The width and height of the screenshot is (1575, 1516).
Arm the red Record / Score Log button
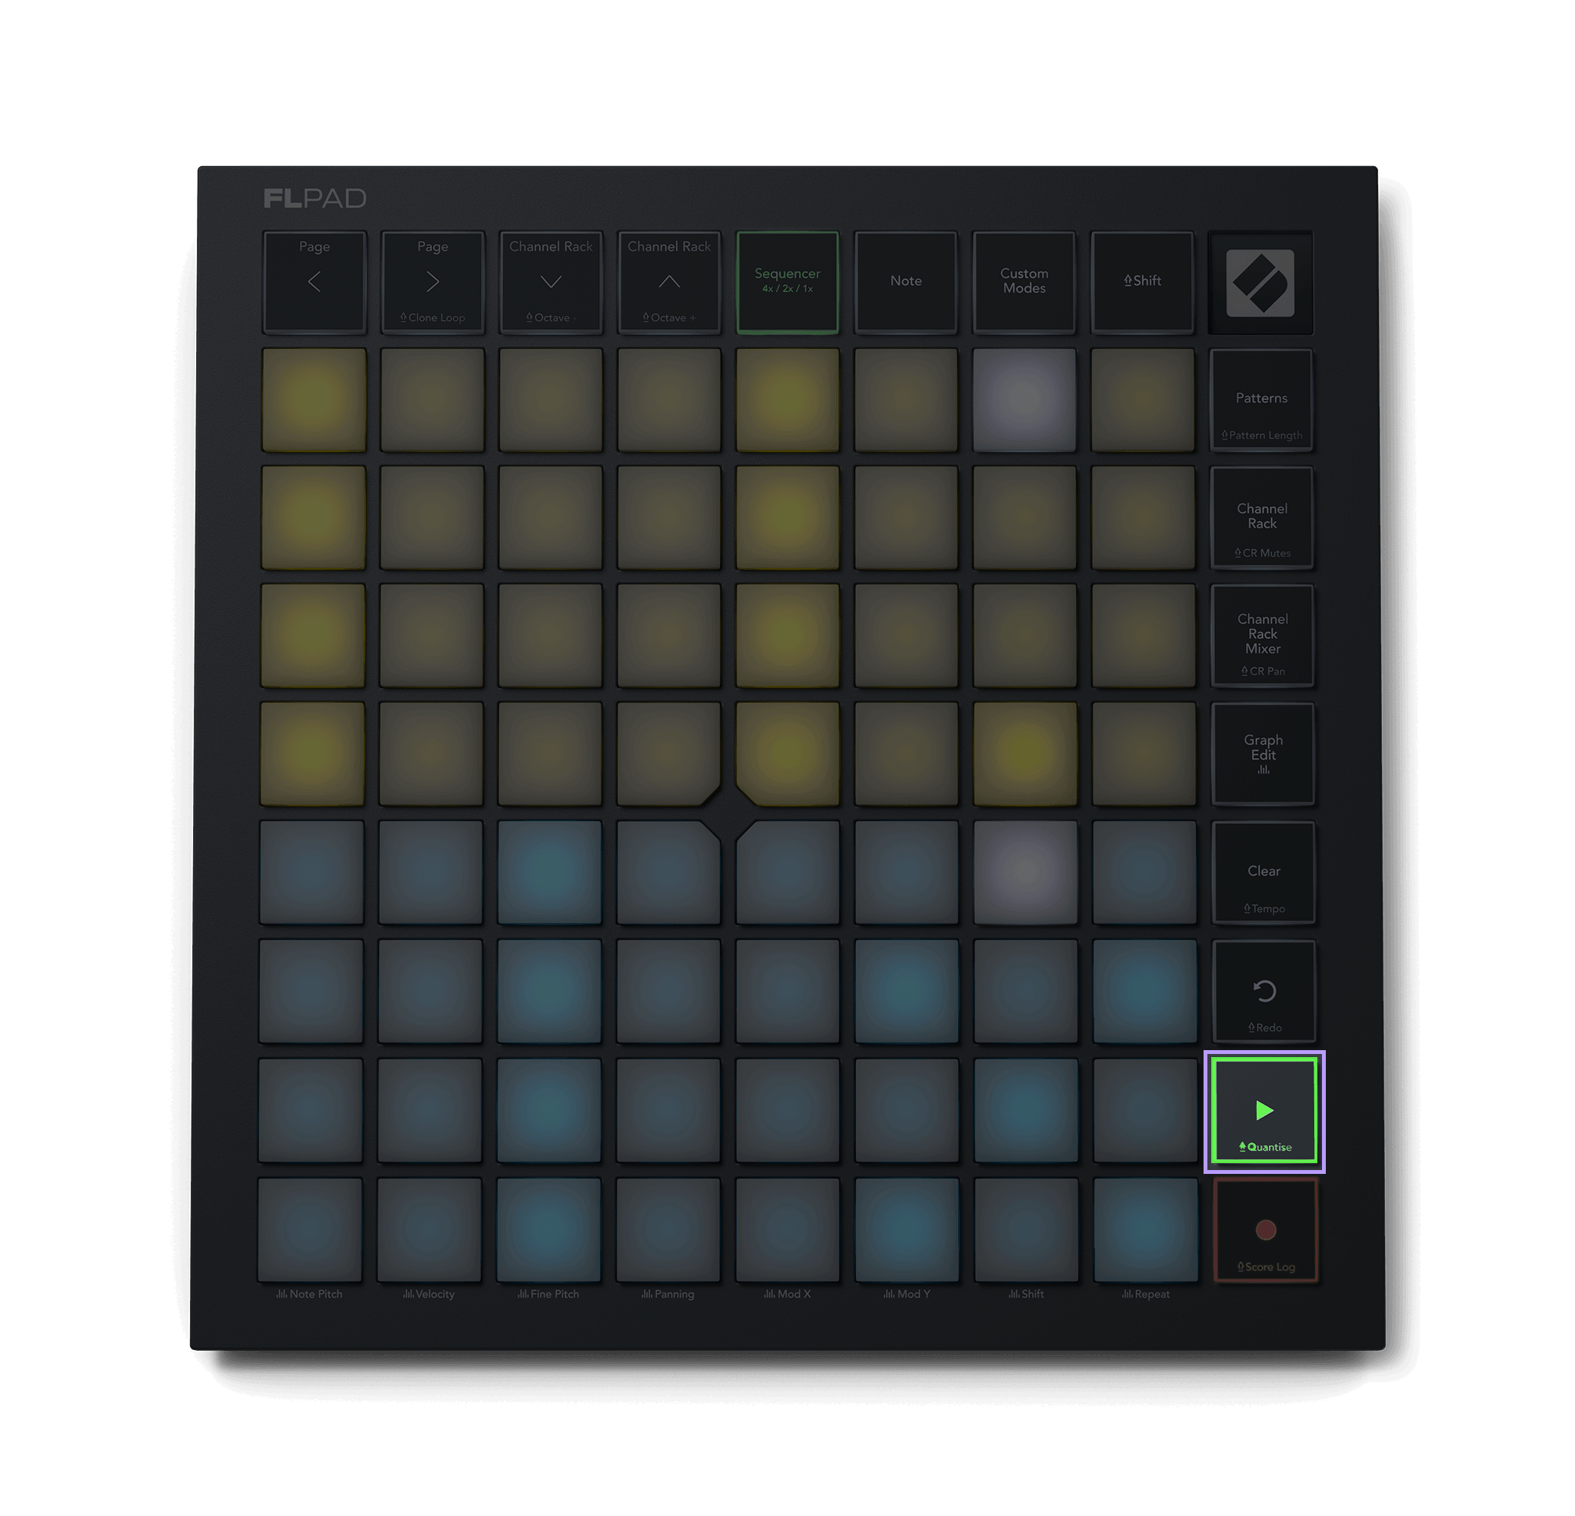(1265, 1230)
